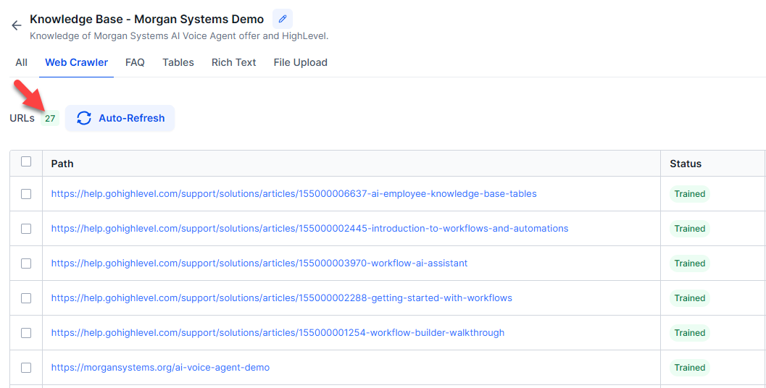This screenshot has width=766, height=388.
Task: Check the getting-started-with-workflows row checkbox
Action: tap(26, 298)
